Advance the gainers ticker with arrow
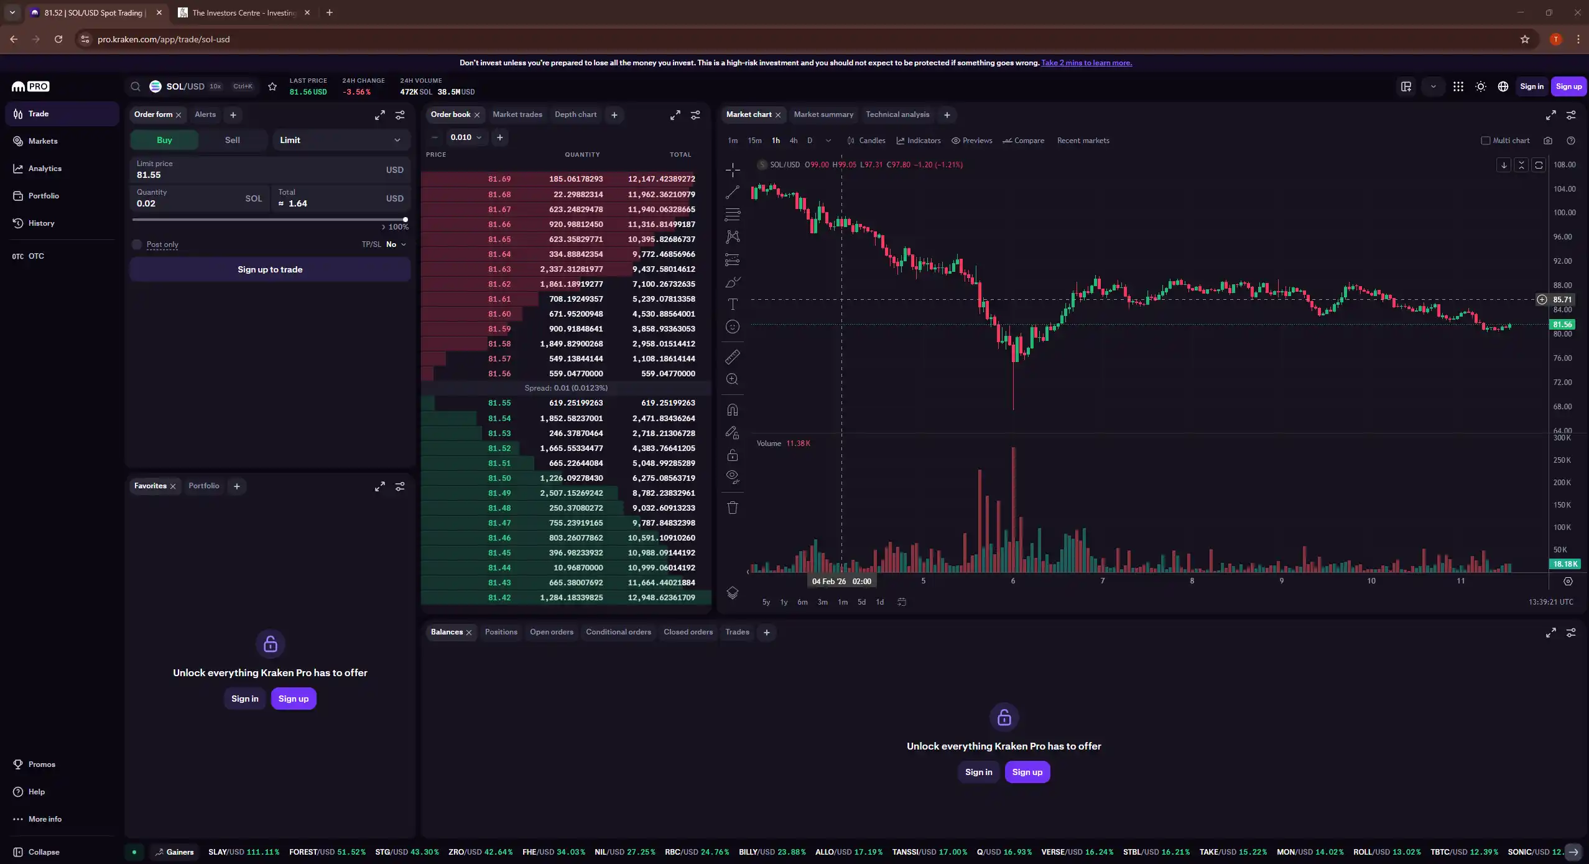The width and height of the screenshot is (1589, 864). point(1573,852)
